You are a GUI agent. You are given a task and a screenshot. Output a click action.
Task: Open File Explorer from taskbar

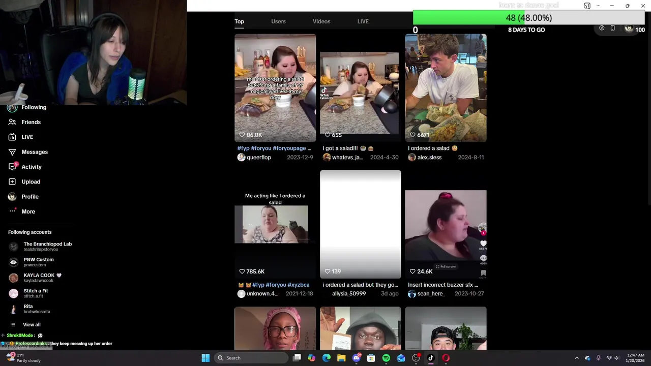341,358
